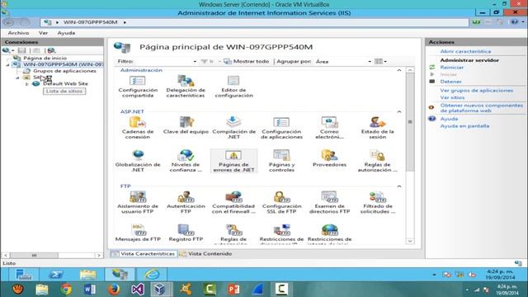Open the Ver menu
528x297 pixels.
pyautogui.click(x=43, y=33)
